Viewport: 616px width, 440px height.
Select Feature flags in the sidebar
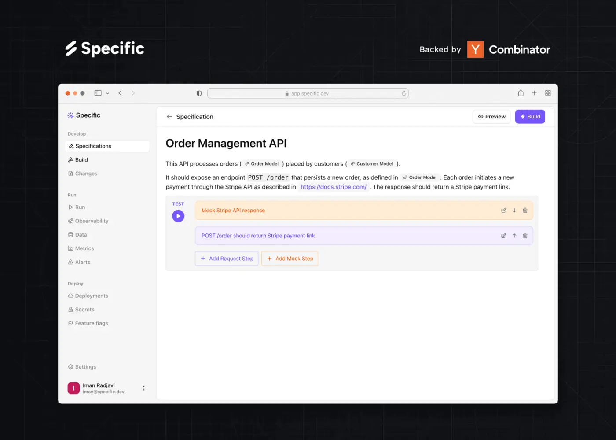pos(91,323)
